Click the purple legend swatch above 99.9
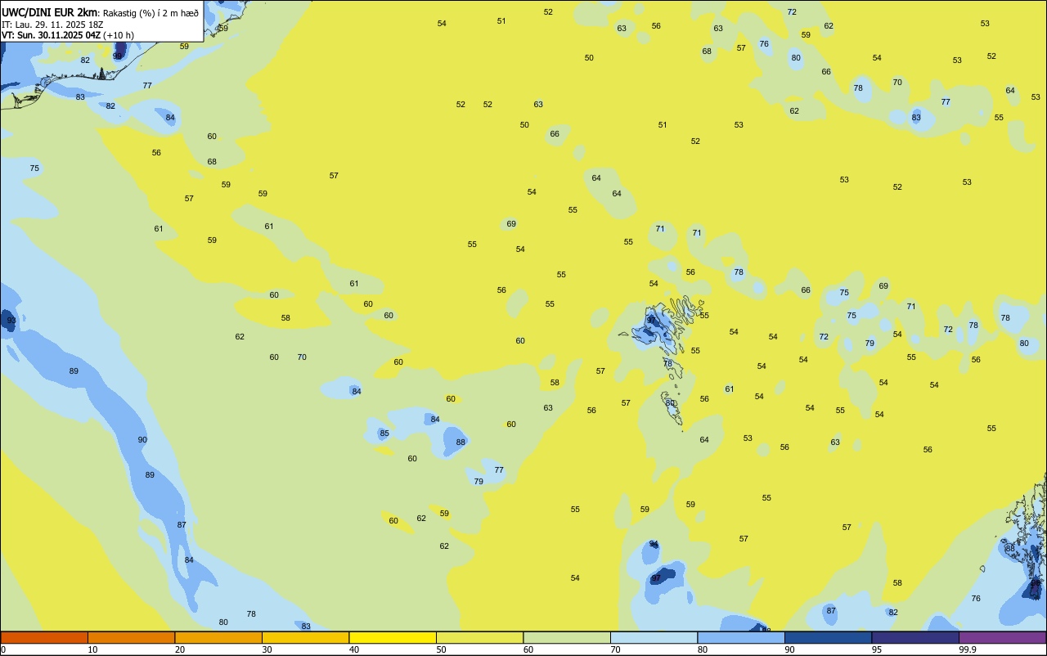This screenshot has width=1047, height=656. [1002, 637]
